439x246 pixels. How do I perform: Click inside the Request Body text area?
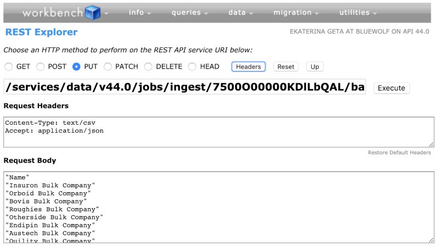click(218, 208)
